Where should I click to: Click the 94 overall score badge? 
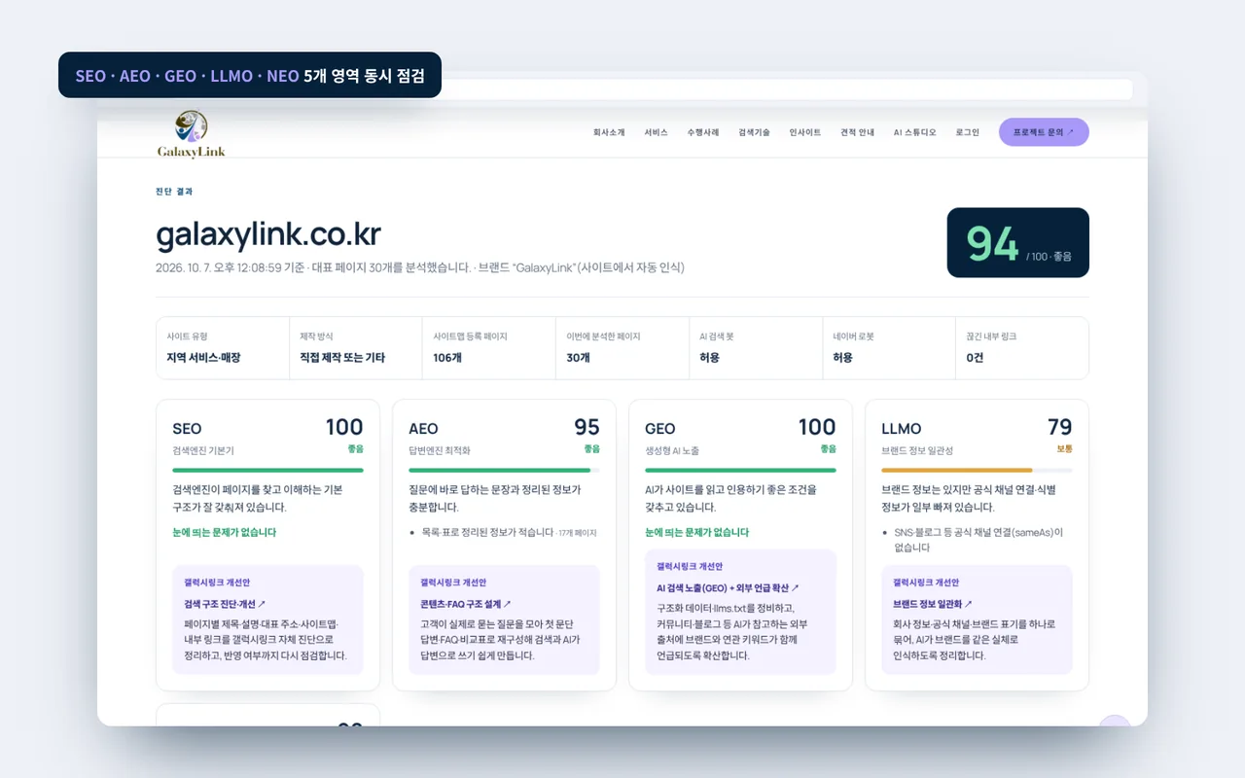1017,243
